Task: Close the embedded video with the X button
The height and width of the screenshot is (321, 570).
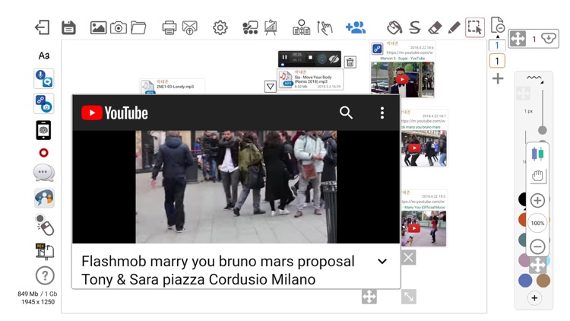Action: [x=409, y=258]
